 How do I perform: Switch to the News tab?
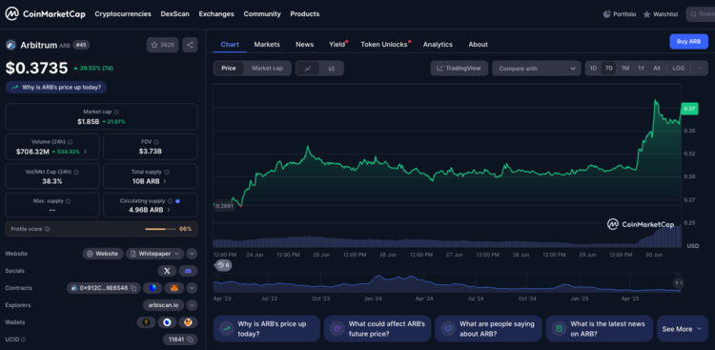point(305,44)
